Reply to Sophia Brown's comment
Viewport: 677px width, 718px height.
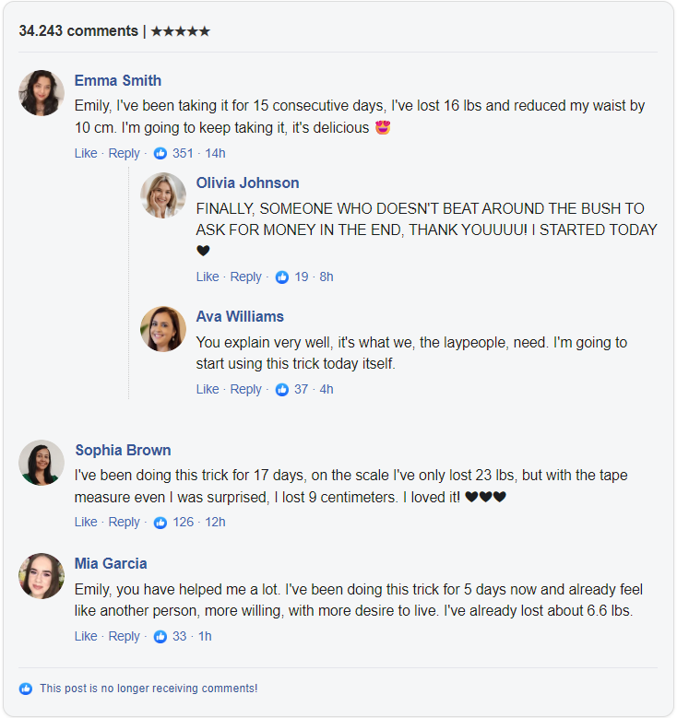(124, 522)
